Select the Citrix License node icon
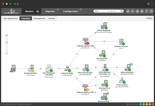The height and width of the screenshot is (106, 155). [x=122, y=80]
